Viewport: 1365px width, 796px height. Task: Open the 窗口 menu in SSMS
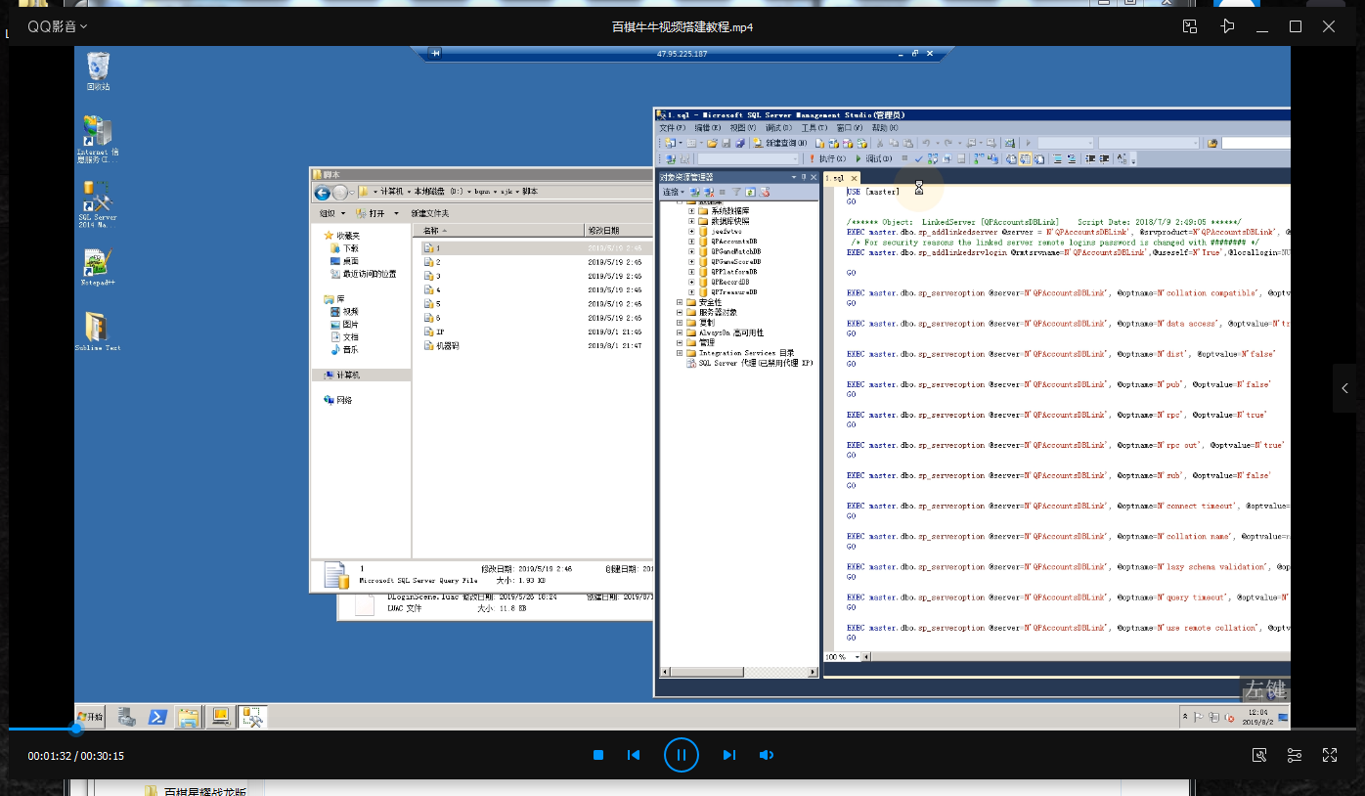click(849, 128)
